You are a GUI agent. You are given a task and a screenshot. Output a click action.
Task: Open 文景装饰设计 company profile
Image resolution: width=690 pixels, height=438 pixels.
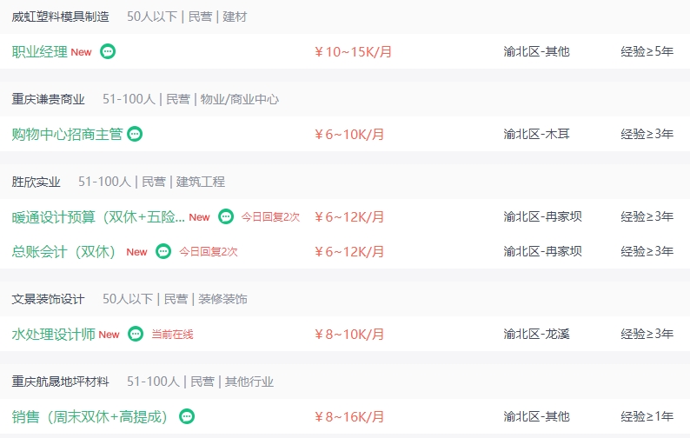(x=49, y=299)
